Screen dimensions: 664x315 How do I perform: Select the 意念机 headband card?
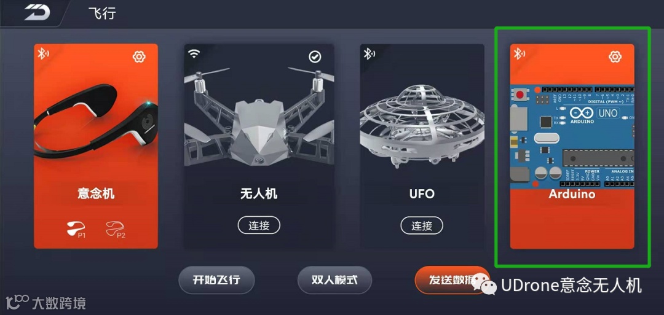click(x=96, y=146)
